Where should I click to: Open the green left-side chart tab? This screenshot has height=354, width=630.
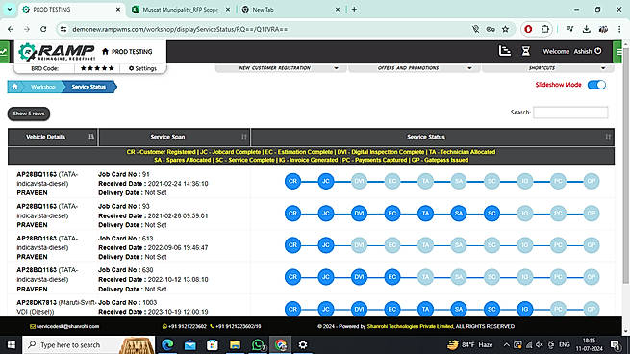pyautogui.click(x=4, y=51)
